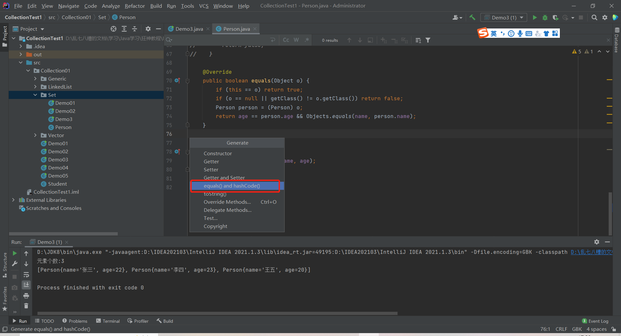Screen dimensions: 621x336
Task: Click the trash icon to clear output
Action: click(x=26, y=306)
